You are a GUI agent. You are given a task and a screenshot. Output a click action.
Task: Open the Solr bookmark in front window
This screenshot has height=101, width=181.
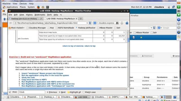click(x=117, y=28)
